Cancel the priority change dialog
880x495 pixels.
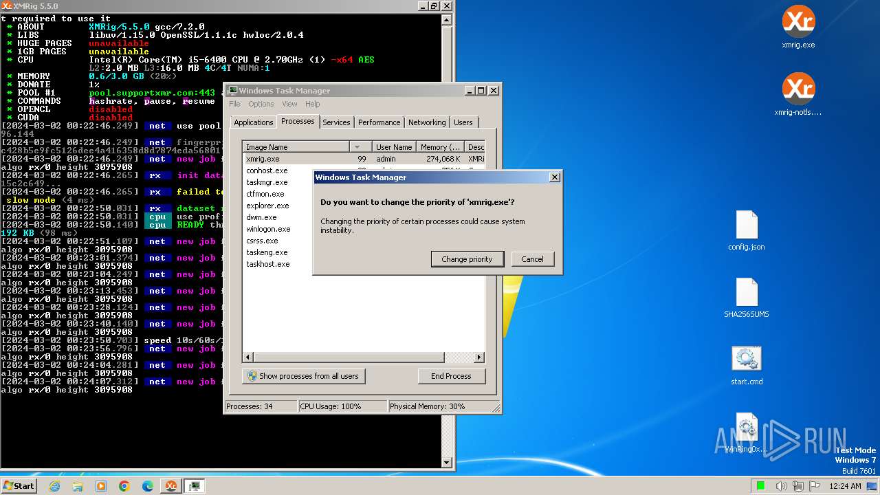pyautogui.click(x=532, y=259)
